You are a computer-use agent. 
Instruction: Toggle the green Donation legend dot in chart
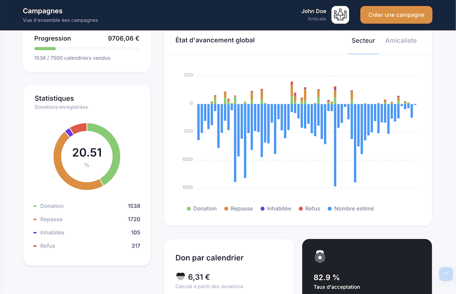(189, 209)
